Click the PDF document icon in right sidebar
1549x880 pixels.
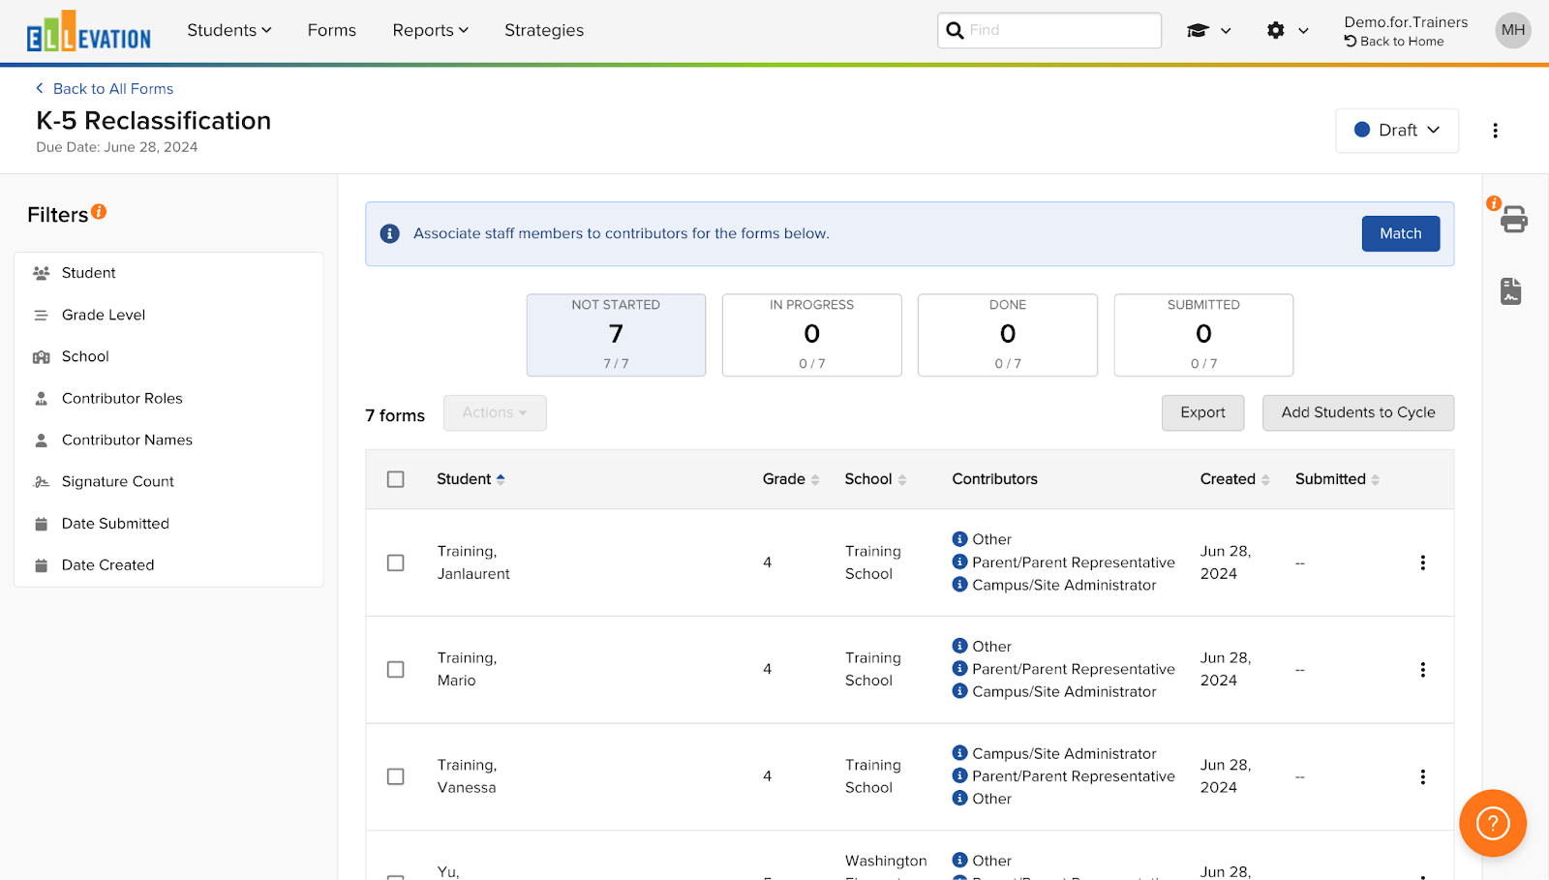click(1511, 290)
